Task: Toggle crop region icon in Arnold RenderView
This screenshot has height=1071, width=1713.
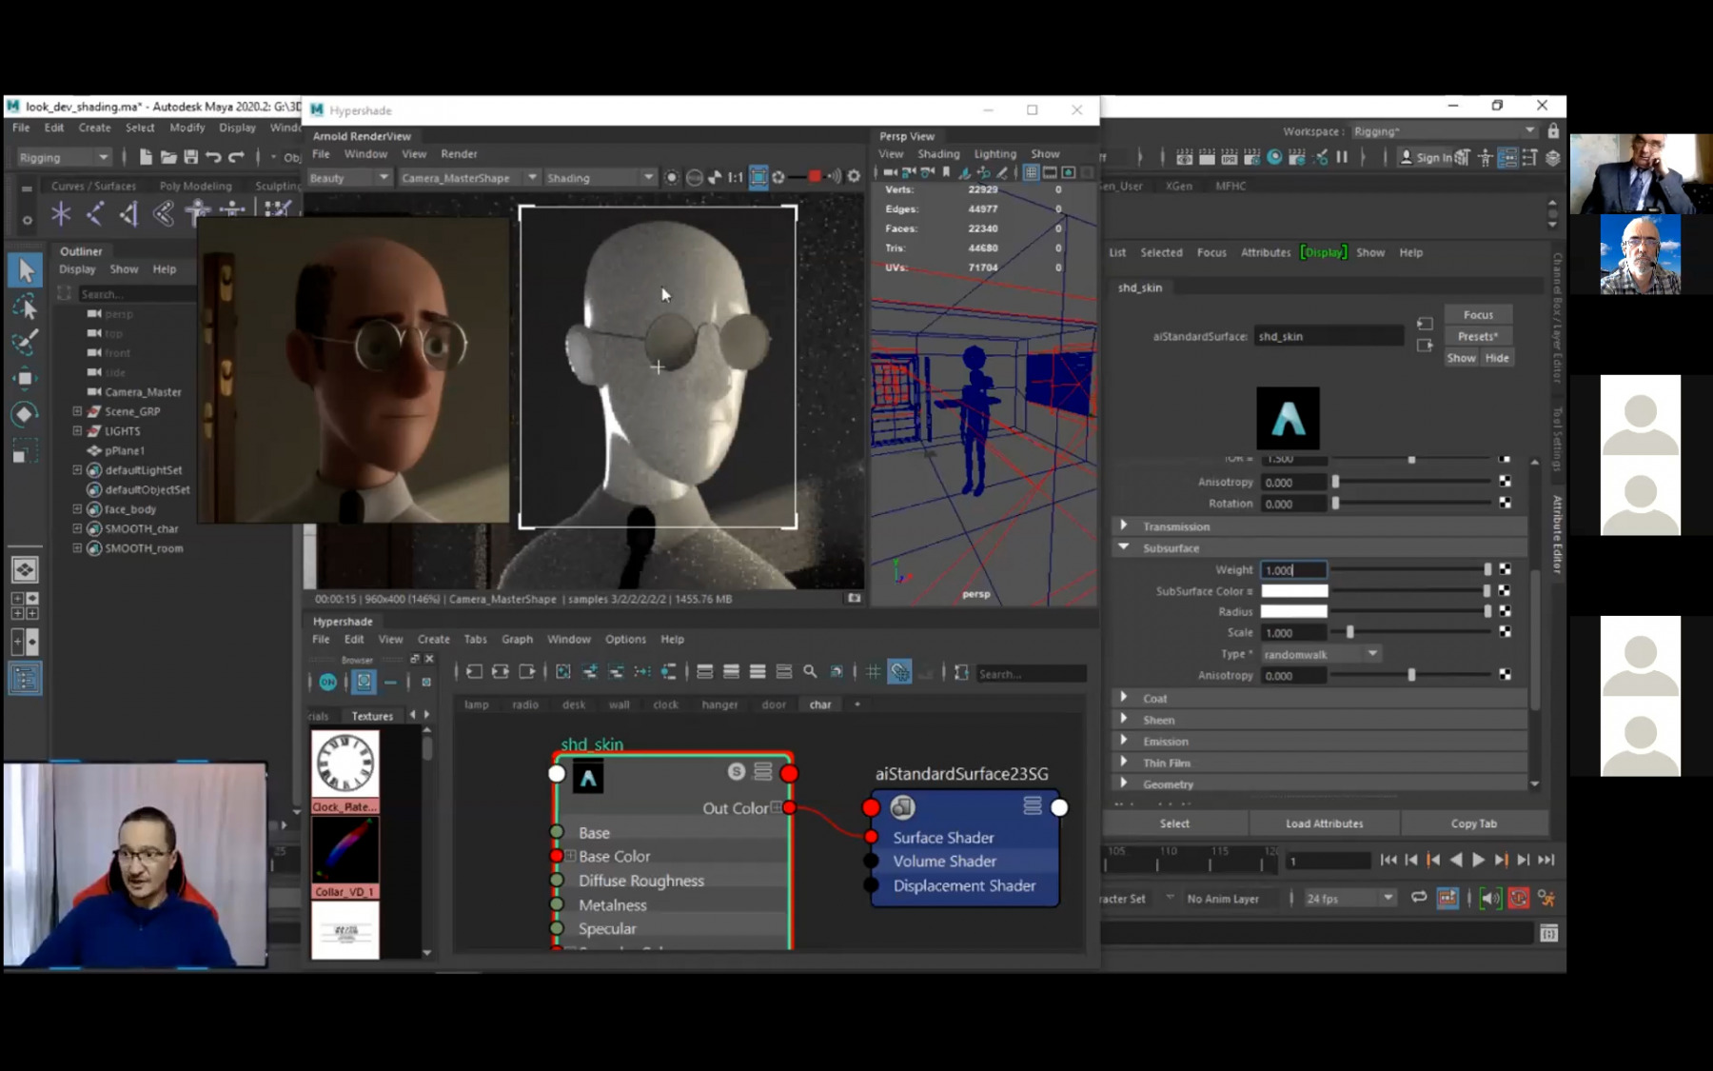Action: 758,177
